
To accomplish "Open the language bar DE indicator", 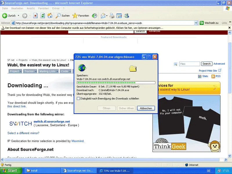I will (x=209, y=171).
